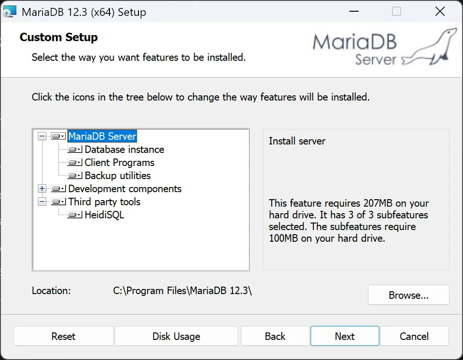
Task: Select the MariaDB Server tree label
Action: [x=102, y=136]
